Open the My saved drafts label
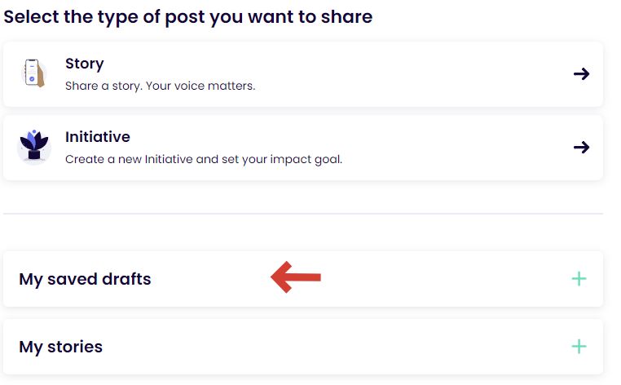Screen dimensions: 621x385 tap(85, 279)
